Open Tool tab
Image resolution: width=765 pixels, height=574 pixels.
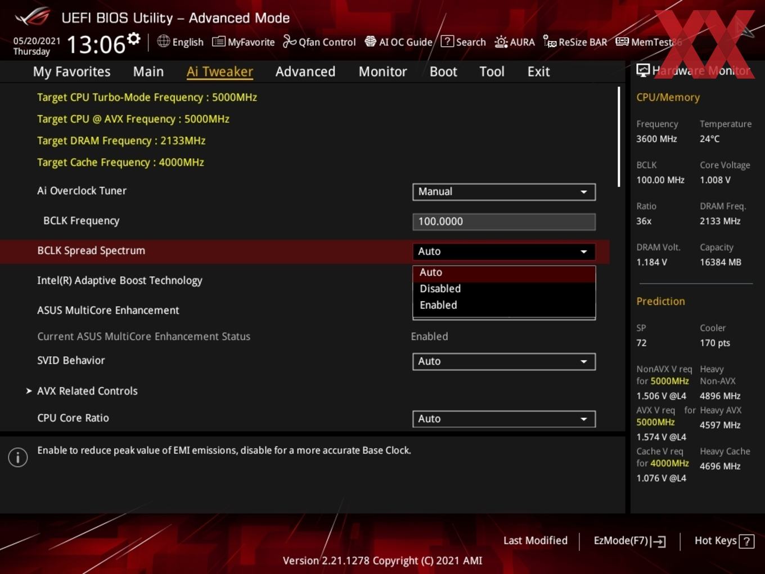pos(492,71)
